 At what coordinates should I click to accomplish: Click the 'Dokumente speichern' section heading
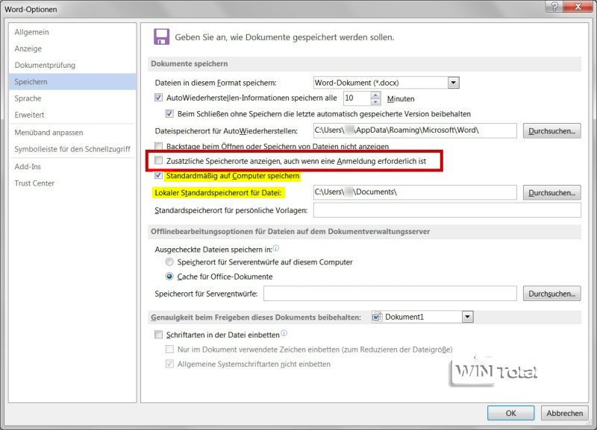pos(190,63)
